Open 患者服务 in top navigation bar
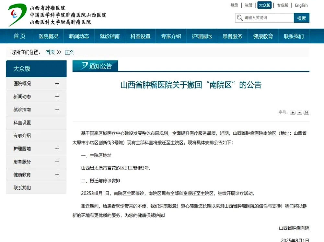Screen dimensions: 324x242 (232, 36)
